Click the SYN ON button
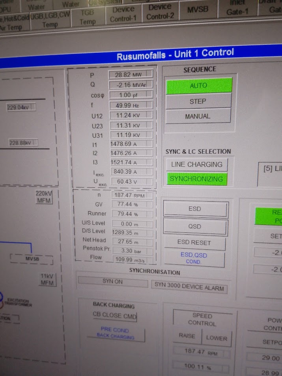Image resolution: width=282 pixels, height=376 pixels. (113, 281)
